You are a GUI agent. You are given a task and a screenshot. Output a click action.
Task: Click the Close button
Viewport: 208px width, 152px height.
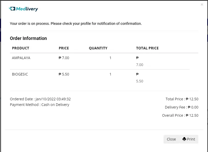click(x=171, y=139)
